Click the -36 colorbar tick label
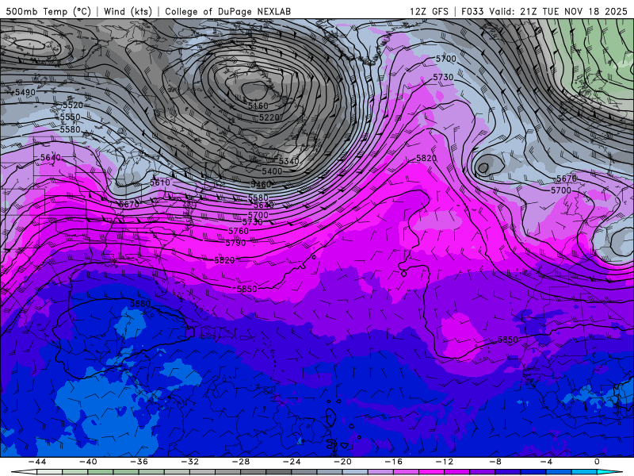 (x=139, y=462)
